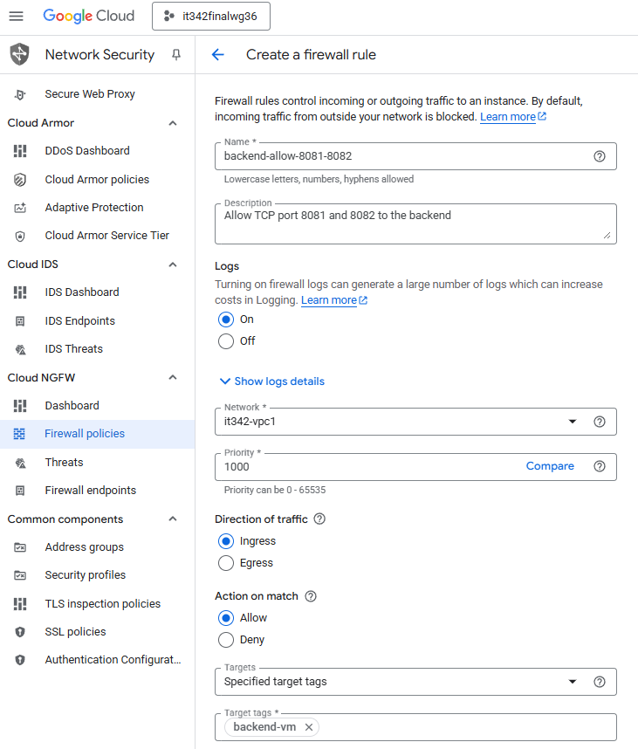
Task: Open Cloud Armor policies menu item
Action: coord(97,180)
